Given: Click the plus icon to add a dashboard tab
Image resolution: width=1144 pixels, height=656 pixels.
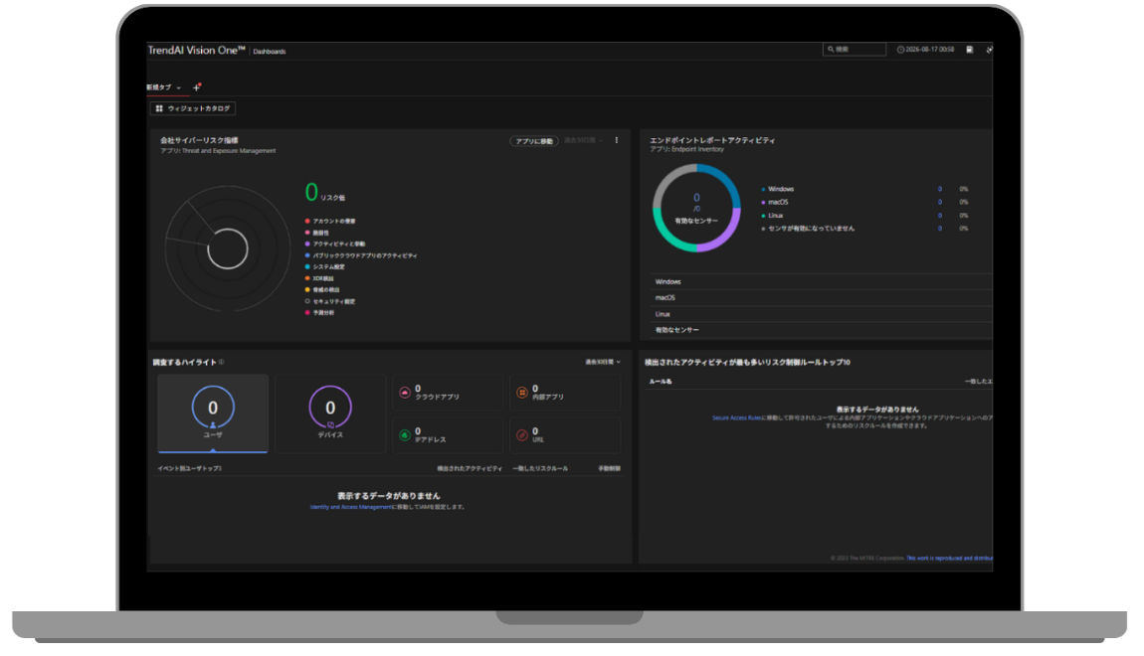Looking at the screenshot, I should tap(196, 87).
